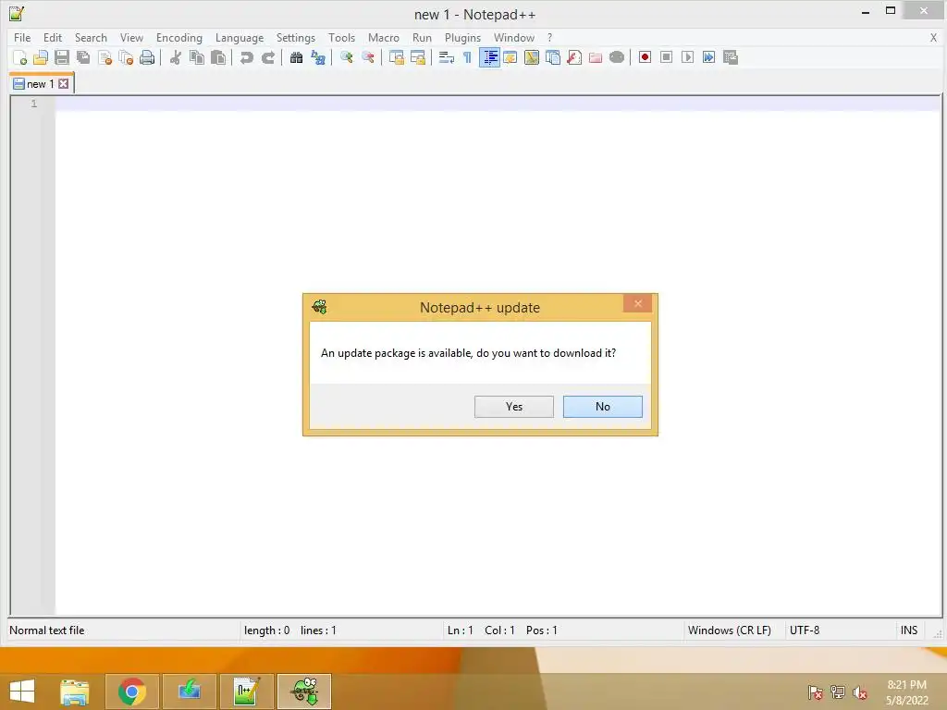The height and width of the screenshot is (710, 947).
Task: Click the Zoom Out magnifier icon
Action: [x=368, y=57]
